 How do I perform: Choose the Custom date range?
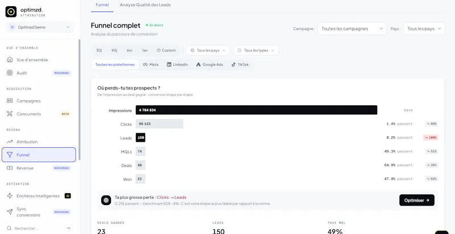coord(166,50)
